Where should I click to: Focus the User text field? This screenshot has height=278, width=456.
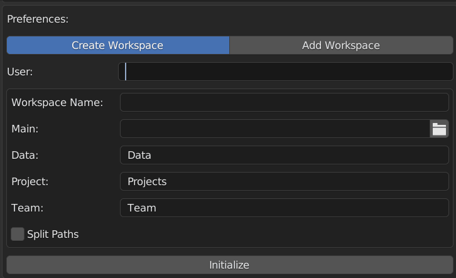[286, 72]
